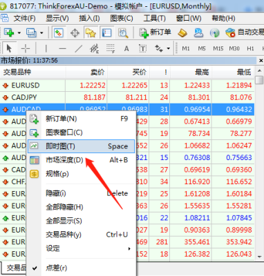The width and height of the screenshot is (264, 276).
Task: Select the CADJPY symbol row
Action: tap(127, 97)
